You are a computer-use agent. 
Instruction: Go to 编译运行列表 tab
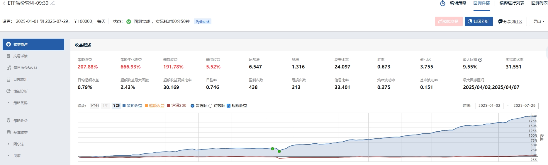(x=512, y=3)
